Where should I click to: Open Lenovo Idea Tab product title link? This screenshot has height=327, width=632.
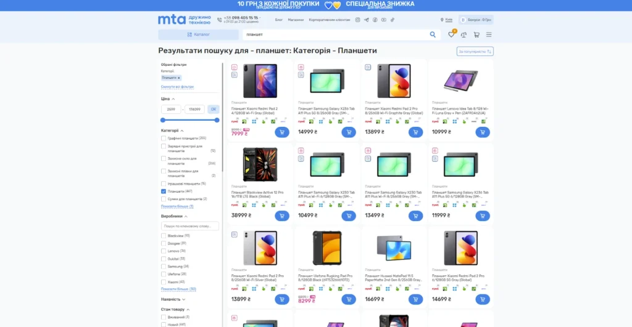460,111
